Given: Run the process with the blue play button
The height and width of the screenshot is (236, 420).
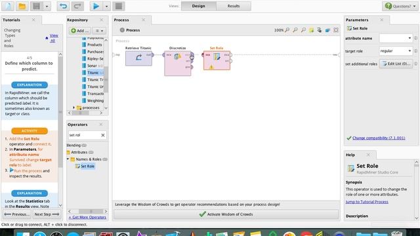Looking at the screenshot, I should [96, 6].
